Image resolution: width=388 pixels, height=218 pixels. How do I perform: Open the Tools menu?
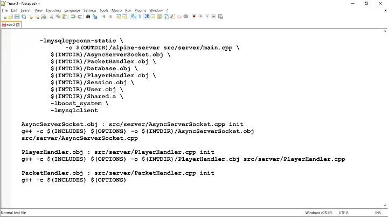pos(104,10)
